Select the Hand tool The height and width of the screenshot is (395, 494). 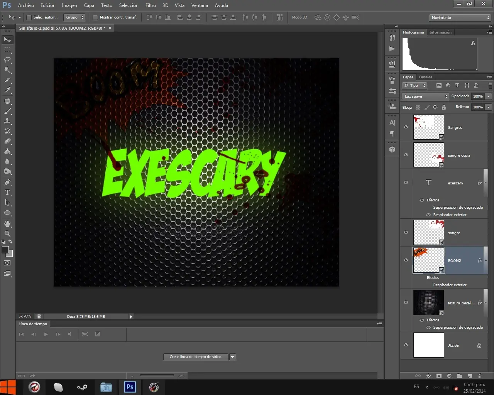click(7, 224)
